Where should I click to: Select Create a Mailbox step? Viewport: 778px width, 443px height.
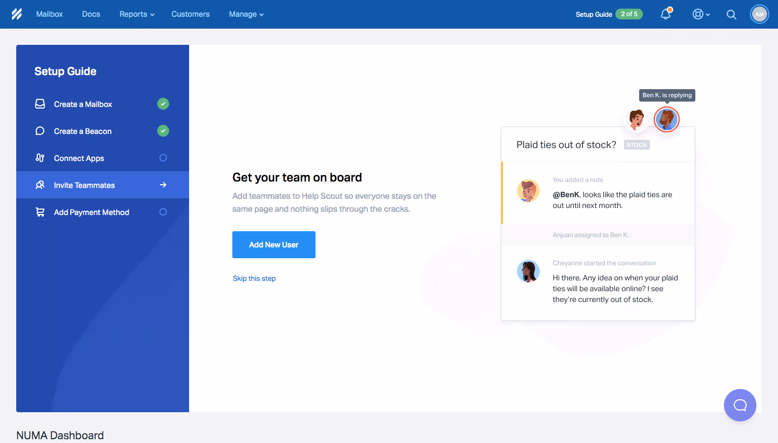(x=103, y=104)
